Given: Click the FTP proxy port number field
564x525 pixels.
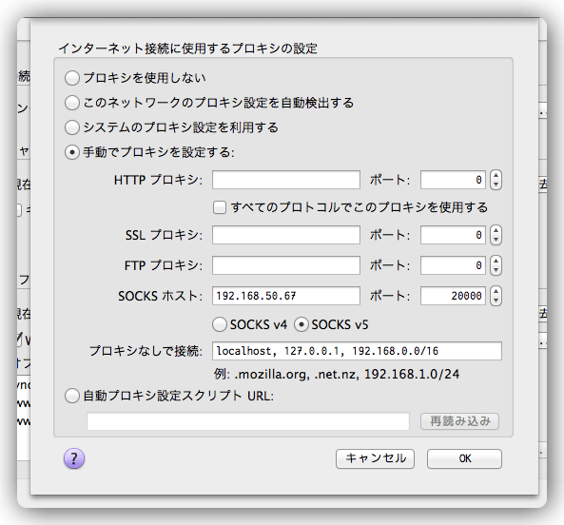Looking at the screenshot, I should 453,265.
